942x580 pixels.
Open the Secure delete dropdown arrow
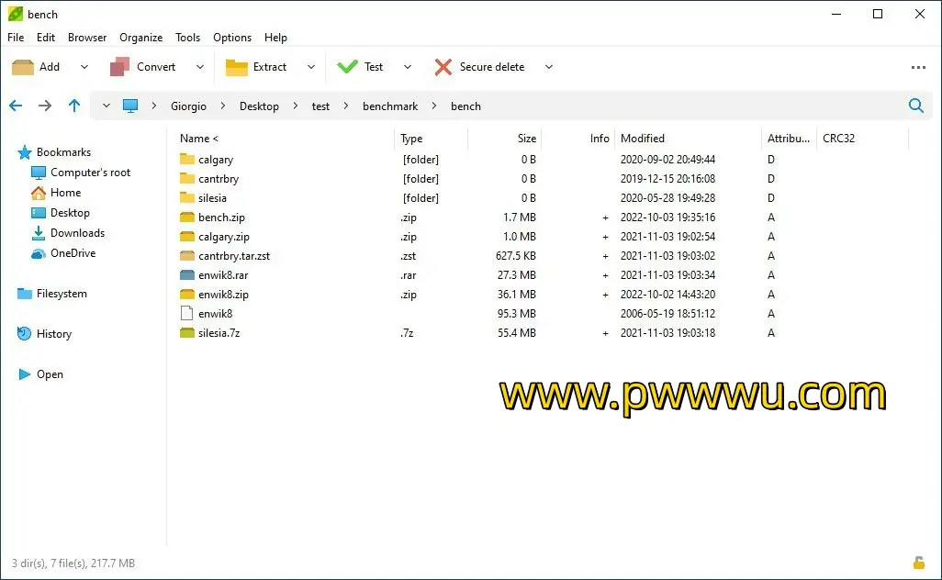549,67
